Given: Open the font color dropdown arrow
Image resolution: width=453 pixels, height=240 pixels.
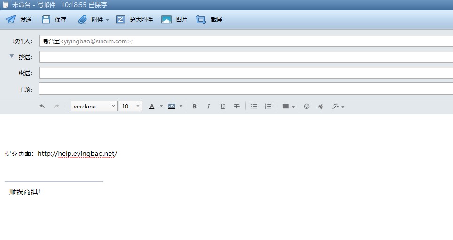Looking at the screenshot, I should (x=161, y=106).
